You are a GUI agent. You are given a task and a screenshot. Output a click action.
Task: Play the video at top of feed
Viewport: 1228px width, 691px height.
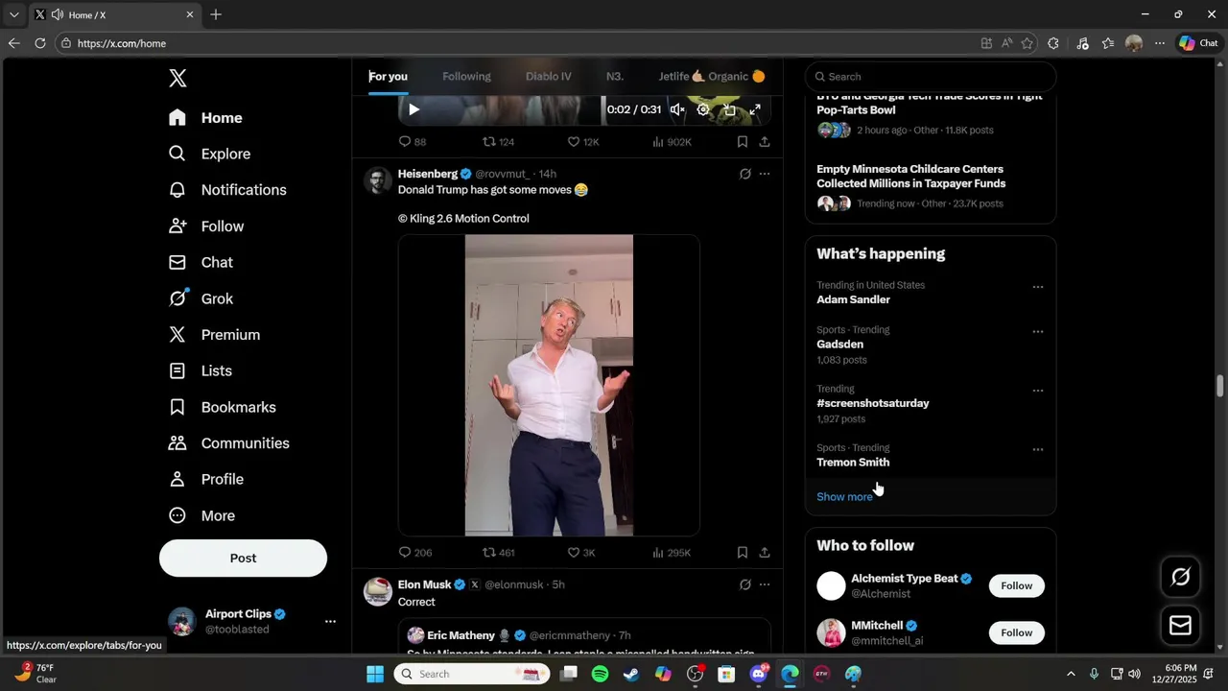coord(413,109)
